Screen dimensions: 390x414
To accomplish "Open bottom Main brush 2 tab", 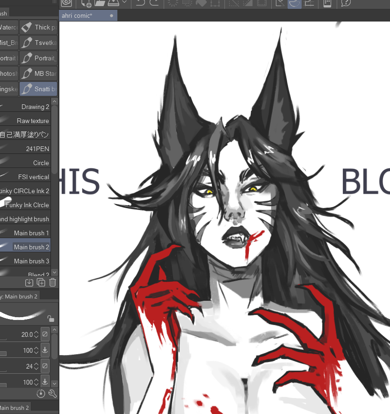I will (x=15, y=407).
